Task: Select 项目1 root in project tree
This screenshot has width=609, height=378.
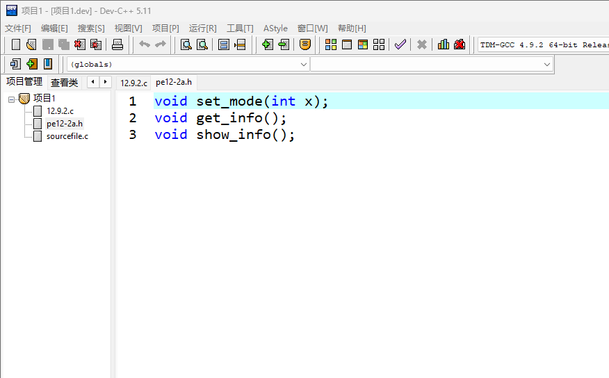Action: 44,98
